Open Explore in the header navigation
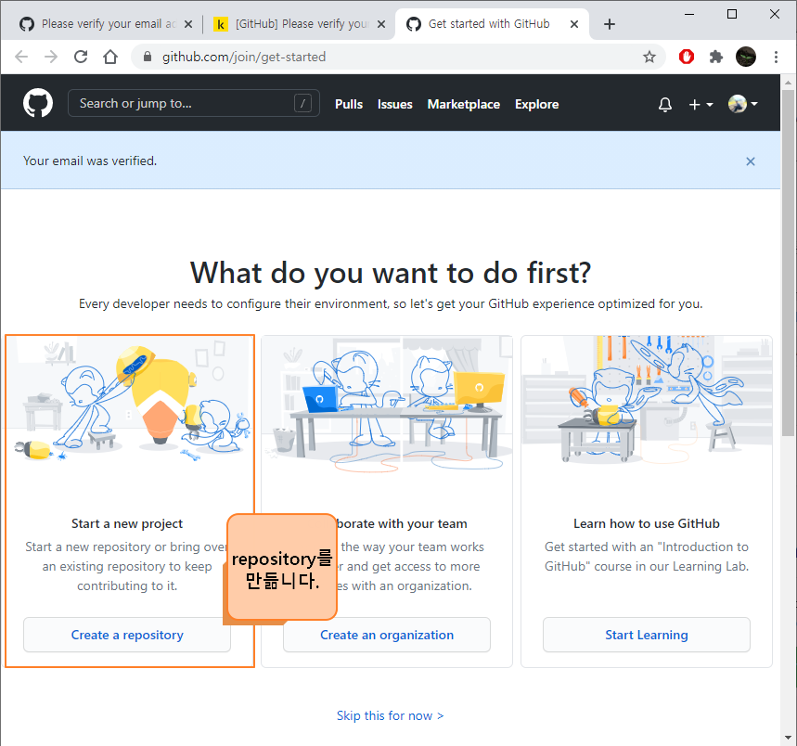The width and height of the screenshot is (797, 746). tap(537, 104)
